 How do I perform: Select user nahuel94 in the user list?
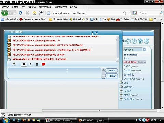pos(131,99)
